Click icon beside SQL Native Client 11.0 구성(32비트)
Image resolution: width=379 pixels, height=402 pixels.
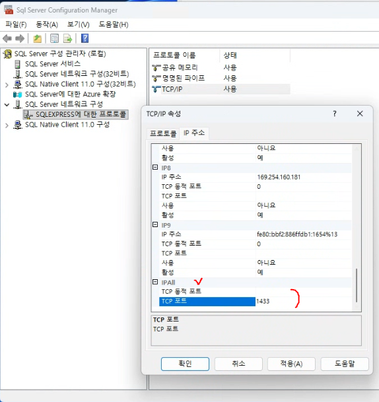pyautogui.click(x=17, y=84)
